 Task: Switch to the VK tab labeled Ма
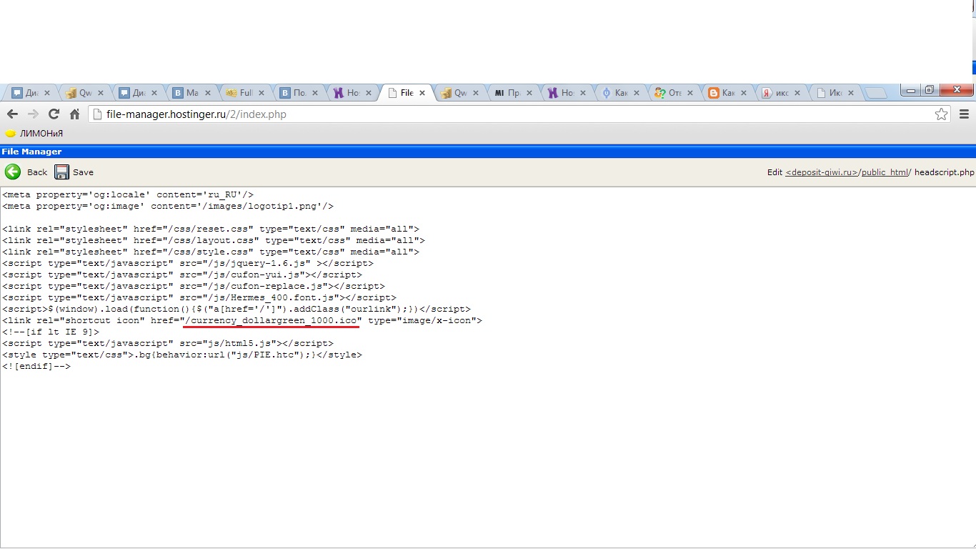[x=193, y=93]
